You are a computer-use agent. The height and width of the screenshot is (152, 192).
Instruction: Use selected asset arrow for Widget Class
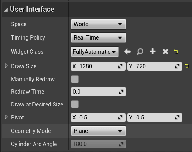click(127, 52)
